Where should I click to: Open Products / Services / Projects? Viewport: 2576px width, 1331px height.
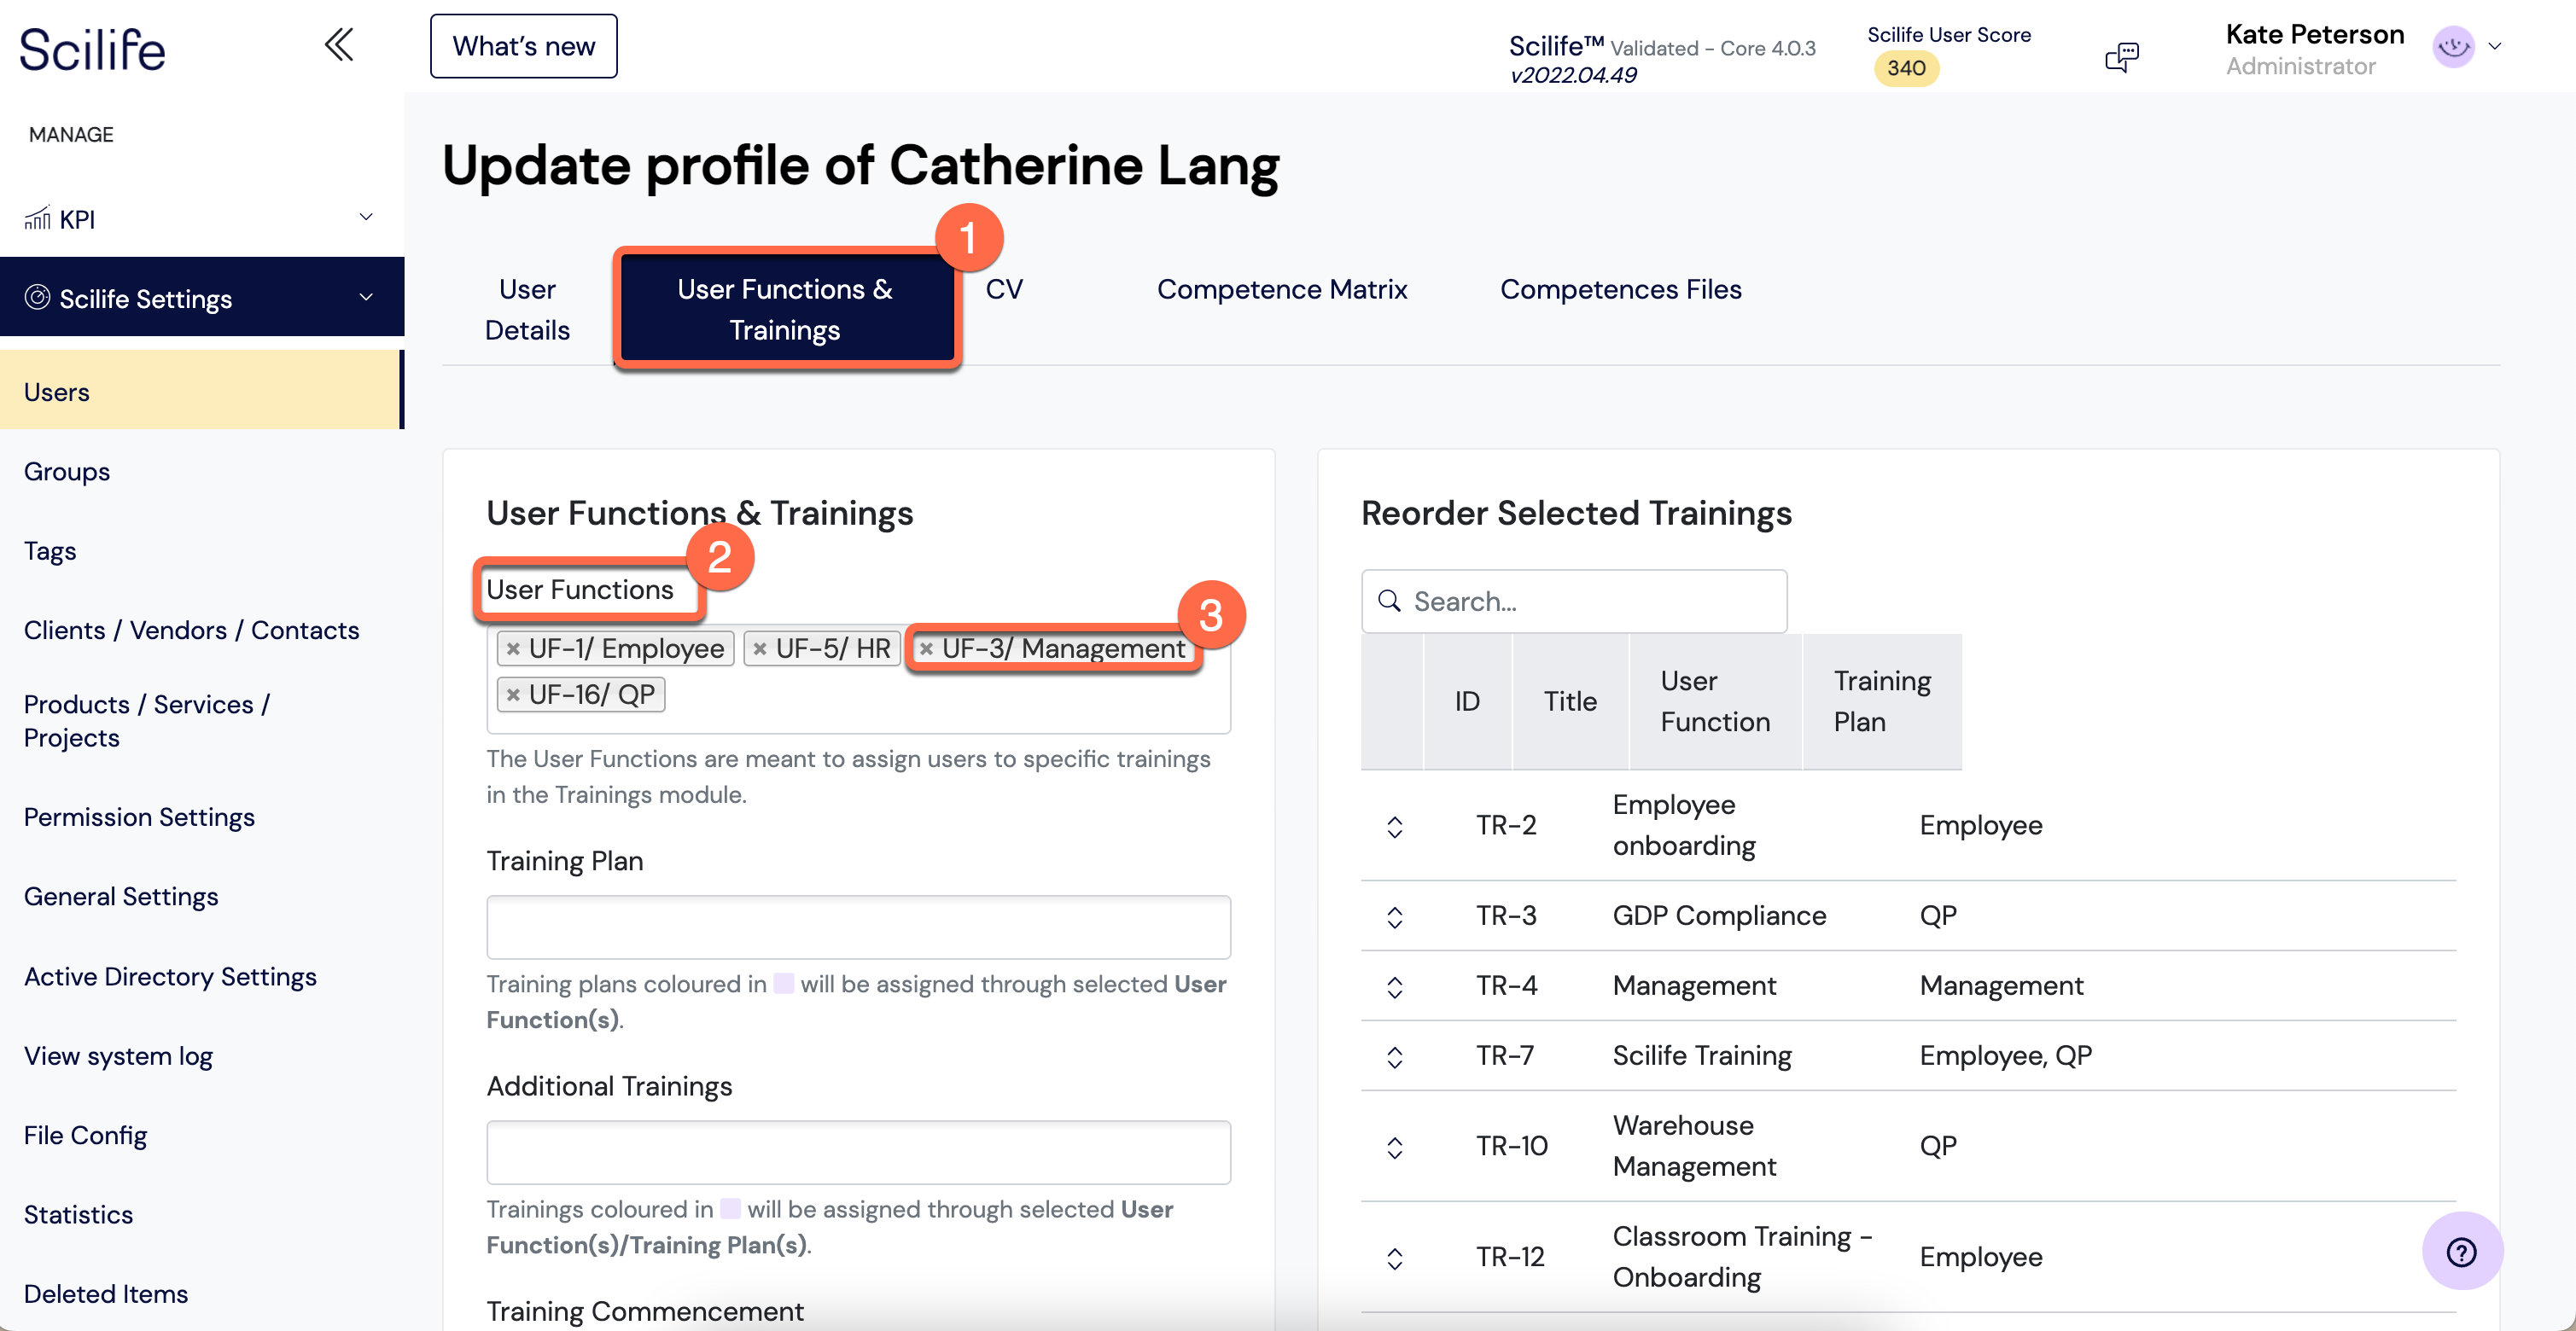[x=147, y=720]
